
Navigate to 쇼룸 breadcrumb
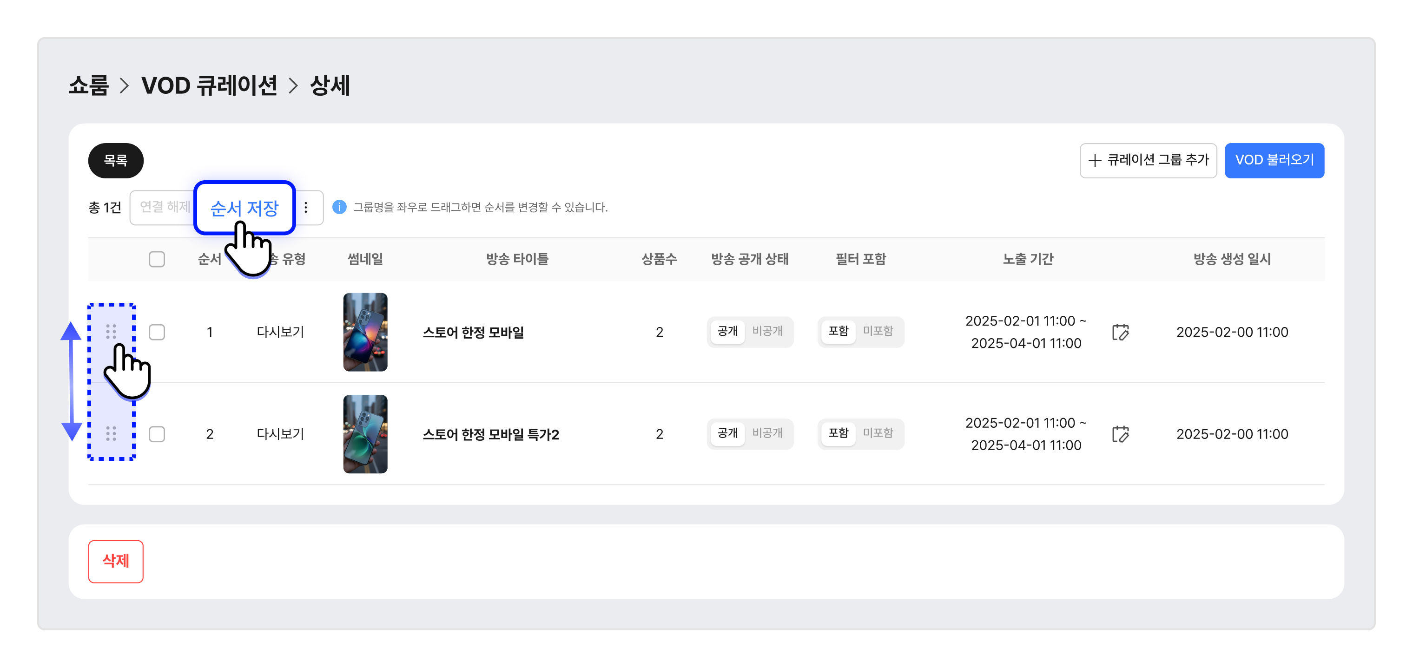point(88,85)
